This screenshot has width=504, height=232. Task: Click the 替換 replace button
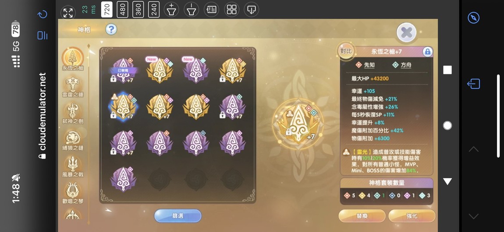coord(362,216)
